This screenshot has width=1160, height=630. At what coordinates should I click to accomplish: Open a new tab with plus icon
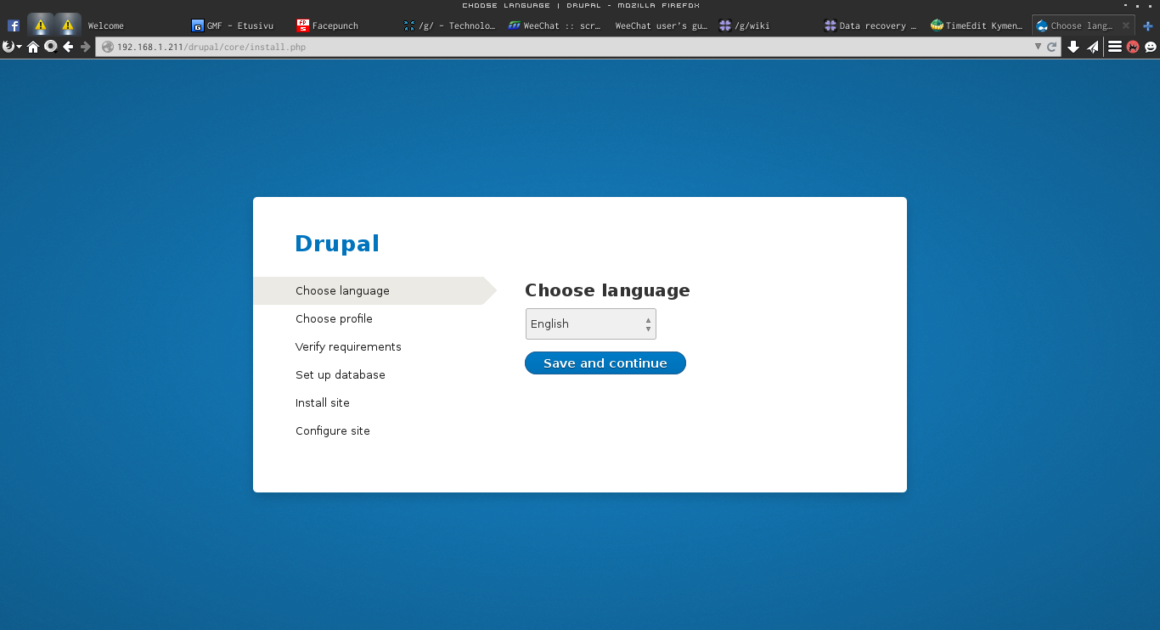pyautogui.click(x=1148, y=25)
